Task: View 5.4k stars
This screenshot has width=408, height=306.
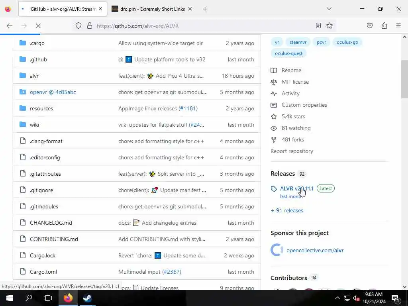Action: click(x=293, y=117)
